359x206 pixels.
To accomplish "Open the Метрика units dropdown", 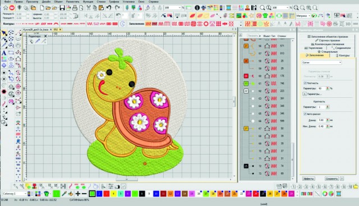I will pos(303,16).
